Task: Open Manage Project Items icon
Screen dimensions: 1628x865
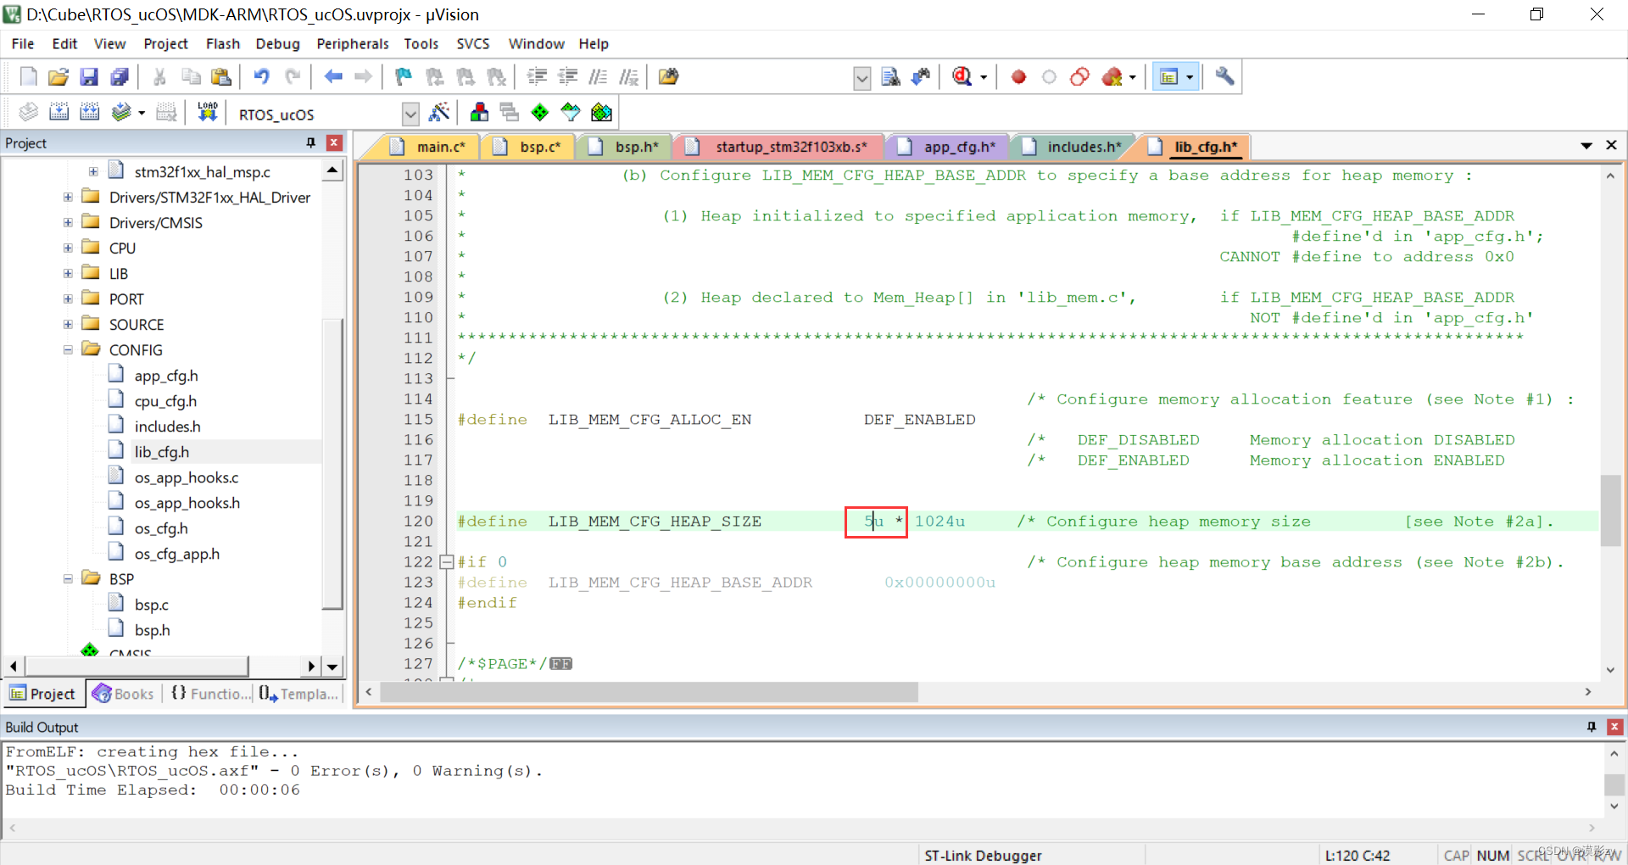Action: click(479, 112)
